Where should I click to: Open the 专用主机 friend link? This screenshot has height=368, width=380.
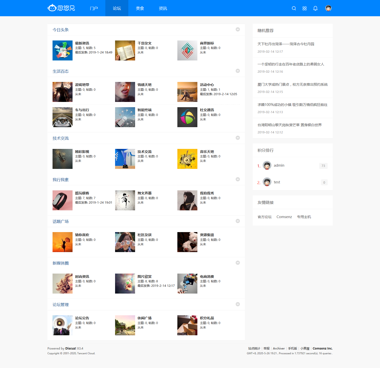coord(304,217)
